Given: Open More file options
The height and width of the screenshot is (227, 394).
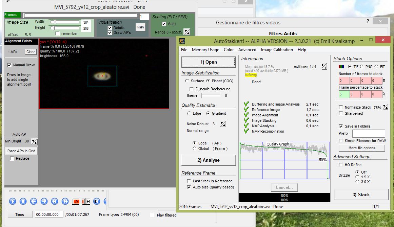Looking at the screenshot, I should [362, 148].
